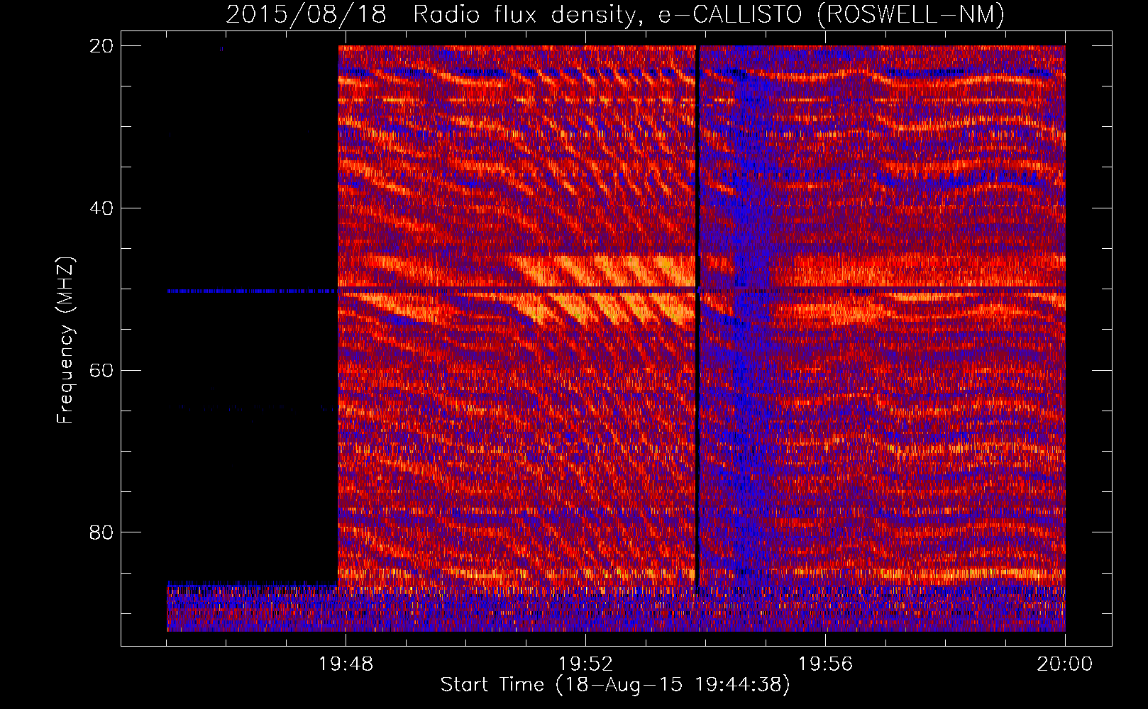Click the 19:48 time tick label
1148x709 pixels.
coord(346,664)
